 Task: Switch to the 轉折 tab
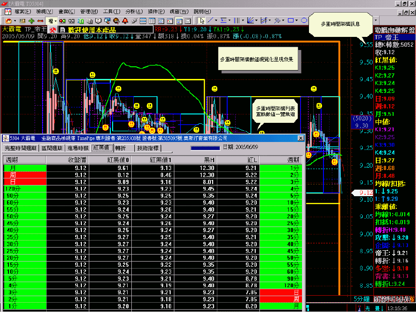(x=121, y=148)
